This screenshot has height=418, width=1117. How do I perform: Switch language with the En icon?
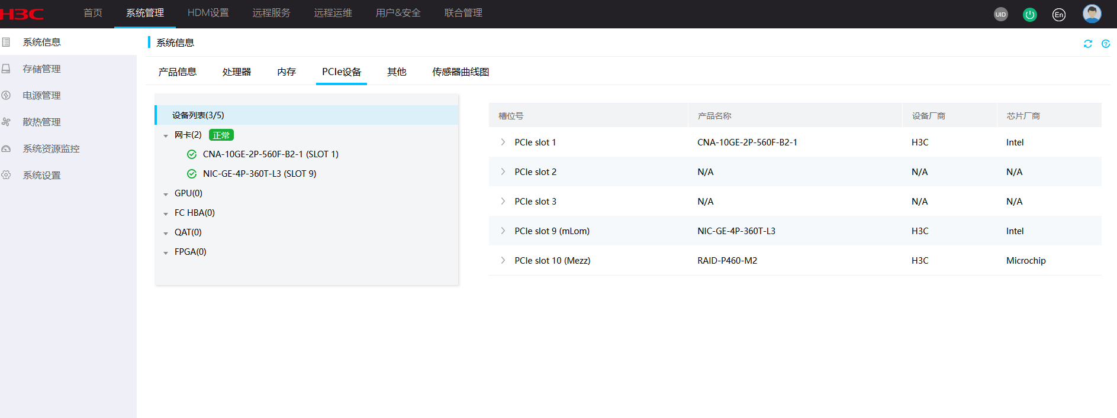pos(1059,15)
